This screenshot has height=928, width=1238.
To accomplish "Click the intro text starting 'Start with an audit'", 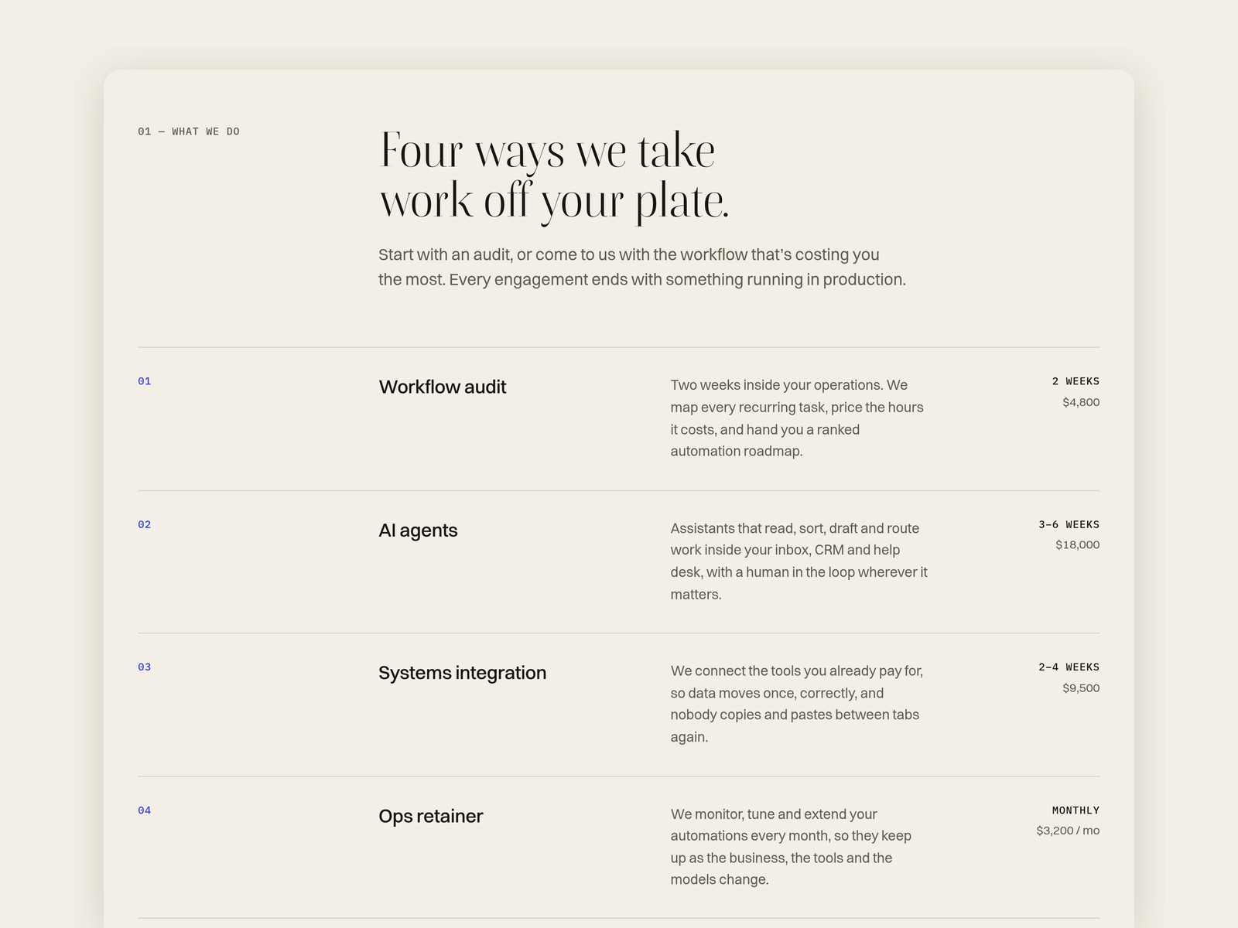I will tap(642, 267).
